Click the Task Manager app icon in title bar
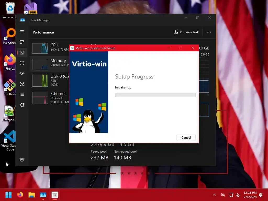The height and width of the screenshot is (201, 268). [x=23, y=20]
